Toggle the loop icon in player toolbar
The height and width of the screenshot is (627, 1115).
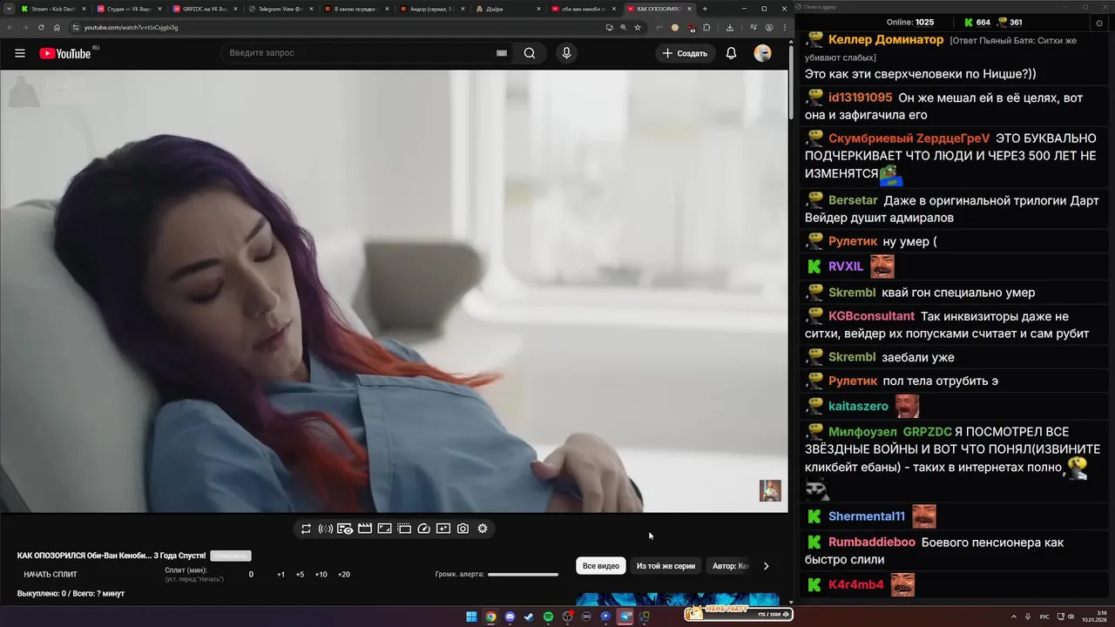(x=306, y=529)
